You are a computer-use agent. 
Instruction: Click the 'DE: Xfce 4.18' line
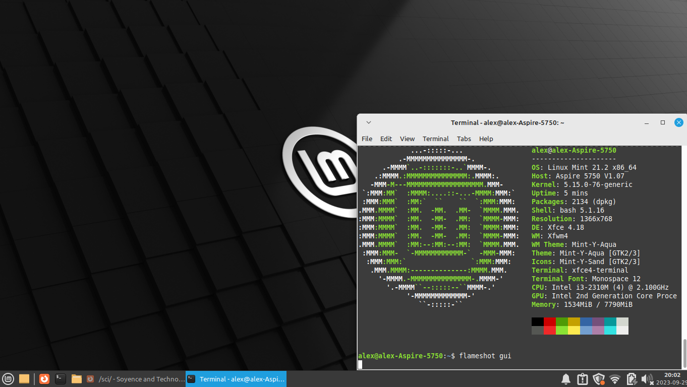[558, 227]
